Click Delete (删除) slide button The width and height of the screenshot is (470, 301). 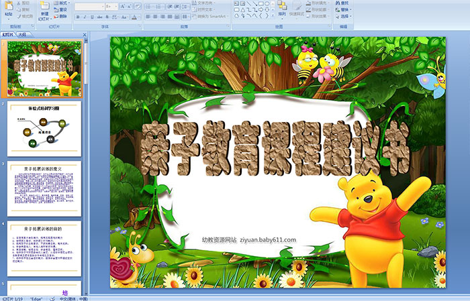coord(60,16)
